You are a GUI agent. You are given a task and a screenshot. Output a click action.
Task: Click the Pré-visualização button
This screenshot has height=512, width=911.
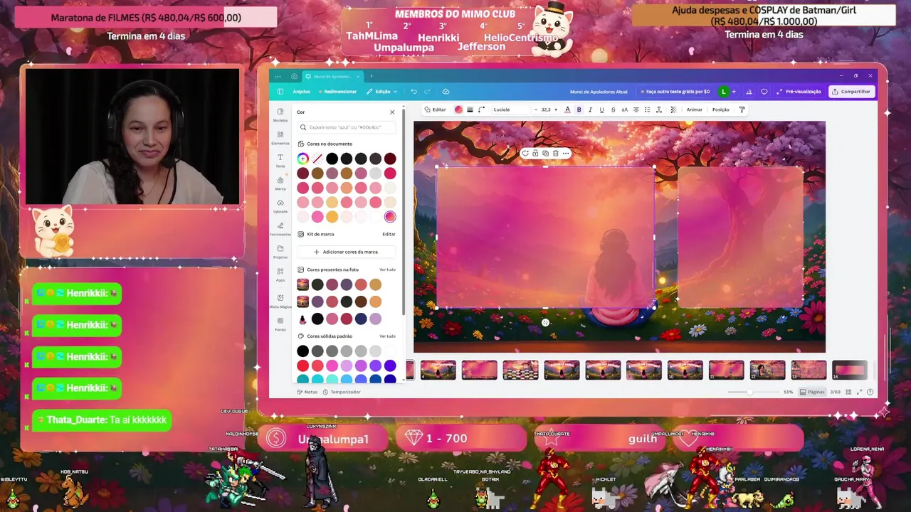point(799,91)
